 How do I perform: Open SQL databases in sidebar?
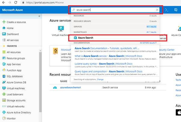[15, 76]
